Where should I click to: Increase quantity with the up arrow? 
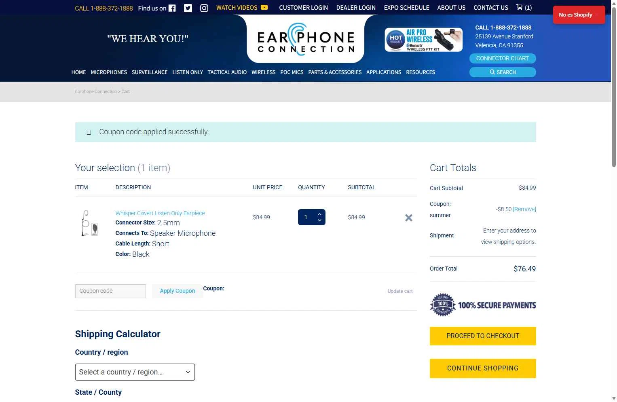319,214
